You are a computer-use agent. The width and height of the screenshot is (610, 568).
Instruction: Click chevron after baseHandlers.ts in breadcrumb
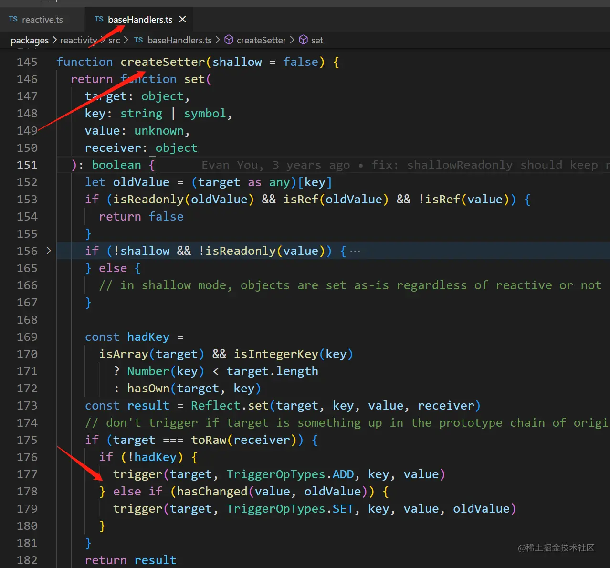point(218,40)
